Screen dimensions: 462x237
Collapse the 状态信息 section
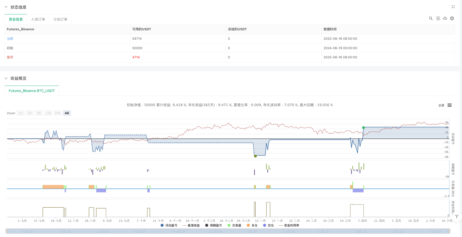[6, 7]
